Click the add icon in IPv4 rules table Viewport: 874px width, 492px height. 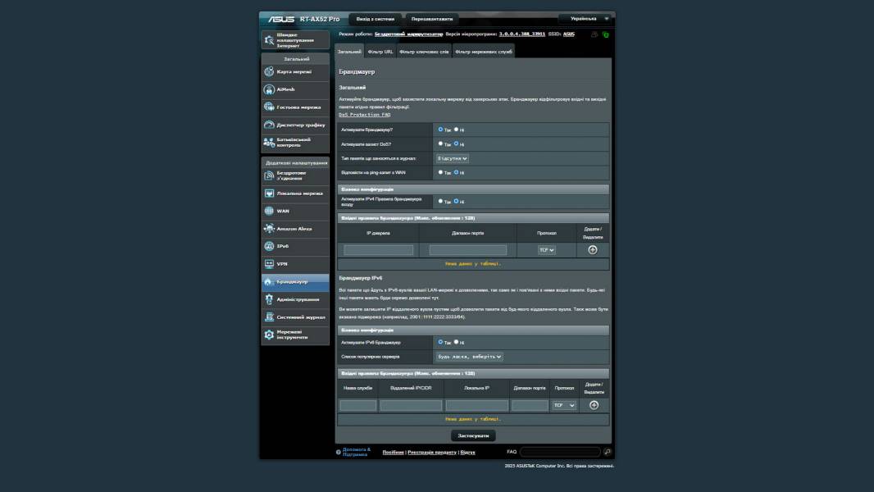pyautogui.click(x=593, y=249)
